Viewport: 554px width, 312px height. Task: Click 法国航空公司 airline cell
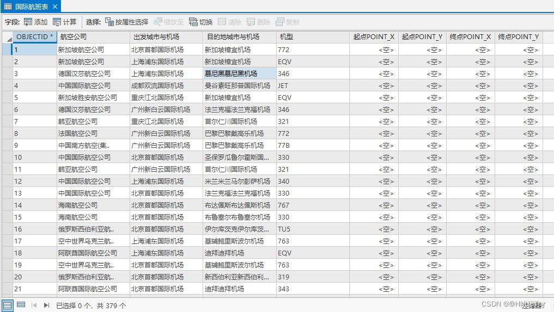tap(93, 134)
